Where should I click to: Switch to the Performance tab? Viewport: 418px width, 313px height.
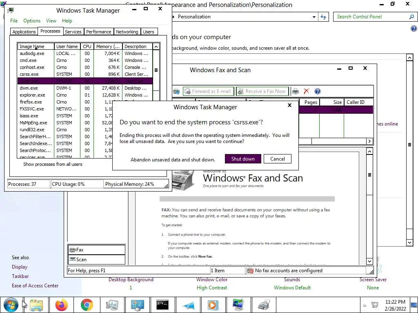click(99, 32)
